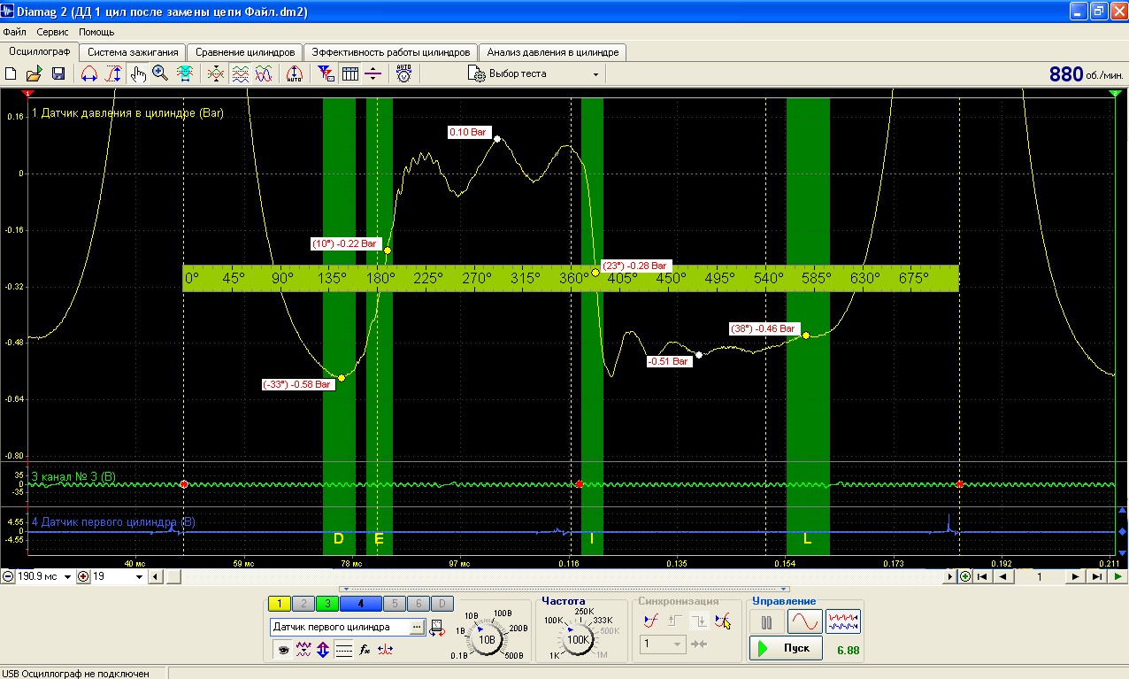Click the sync trigger cursor pick icon
The image size is (1129, 679).
click(x=723, y=621)
